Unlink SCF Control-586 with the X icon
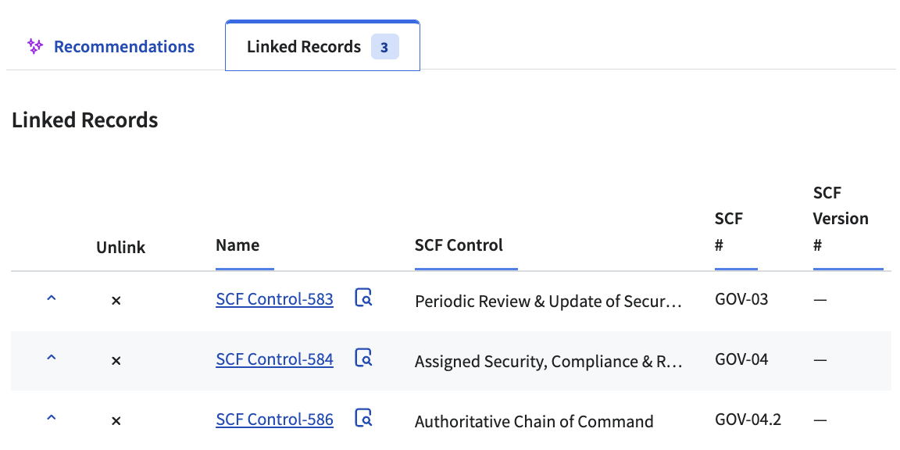This screenshot has width=900, height=450. (x=116, y=421)
